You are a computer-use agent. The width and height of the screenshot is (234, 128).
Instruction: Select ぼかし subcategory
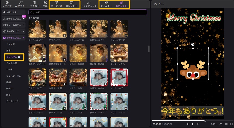9,89
